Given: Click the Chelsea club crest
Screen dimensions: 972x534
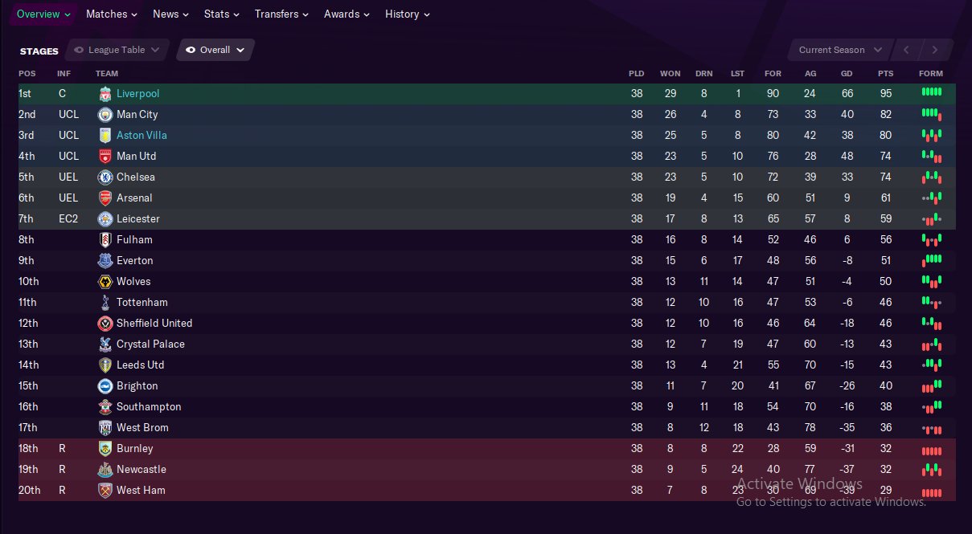Looking at the screenshot, I should click(x=105, y=177).
